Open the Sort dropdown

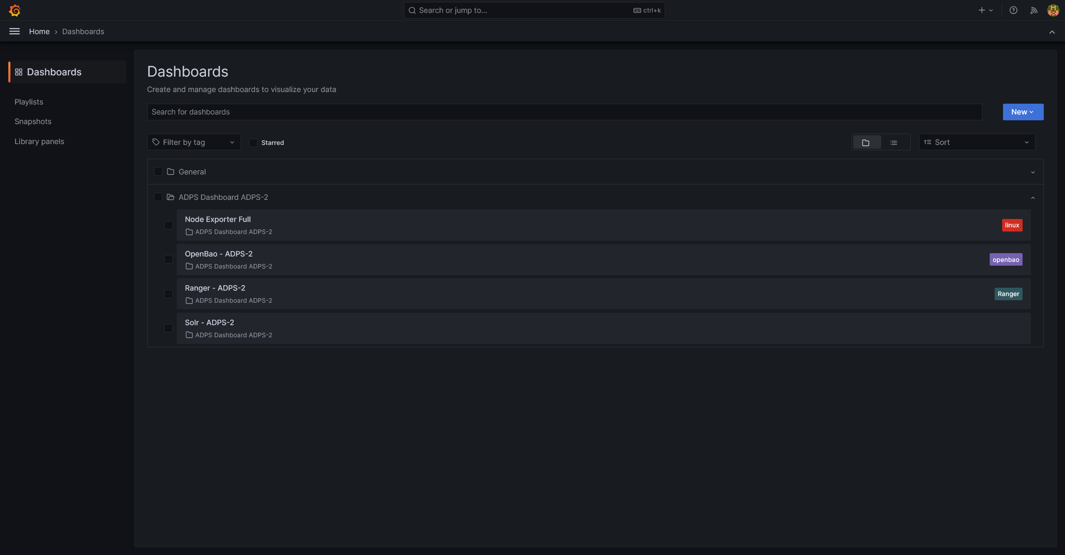pyautogui.click(x=976, y=142)
